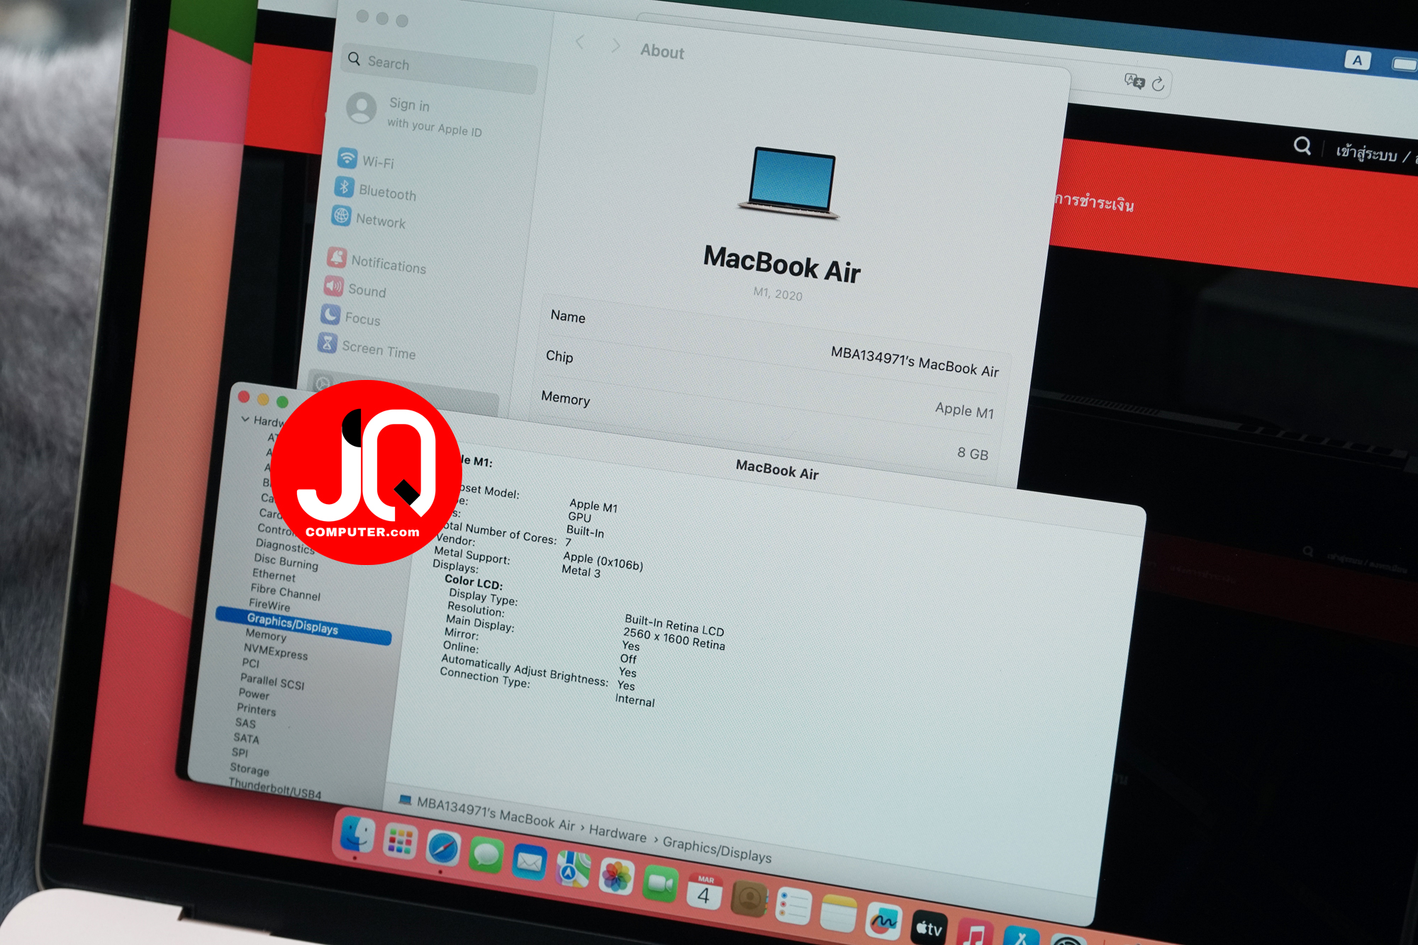Select Diagnostics in System Information sidebar
Screen dimensions: 1418x945
coord(285,546)
